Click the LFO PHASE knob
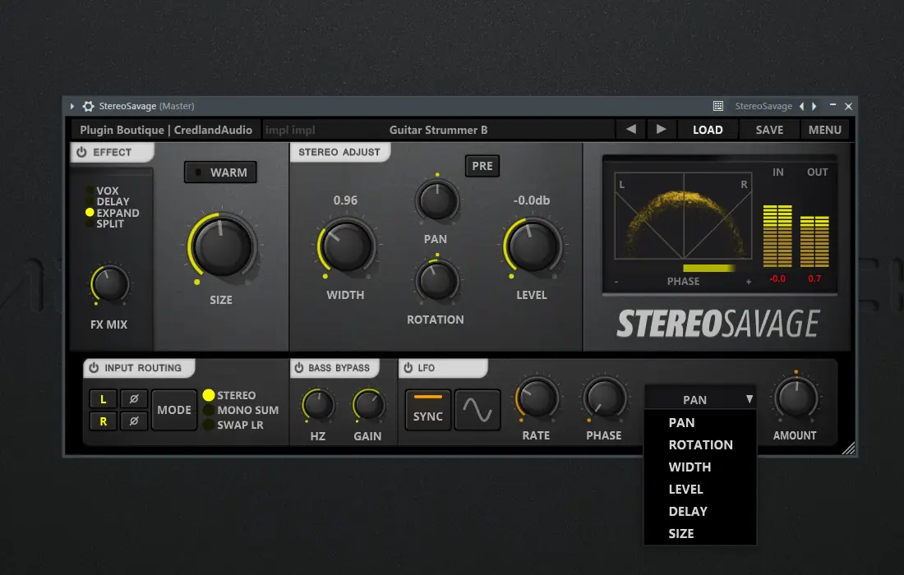The width and height of the screenshot is (904, 575). pos(604,398)
